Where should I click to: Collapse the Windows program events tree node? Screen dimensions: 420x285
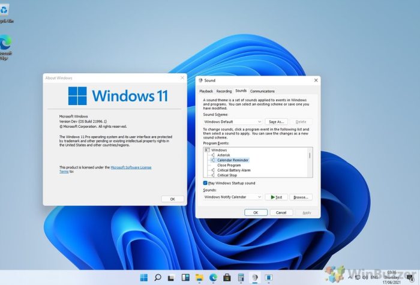[207, 150]
